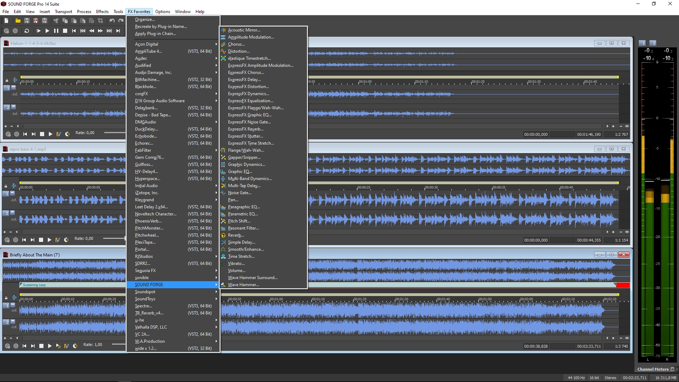Image resolution: width=679 pixels, height=382 pixels.
Task: Toggle meter channel 1 button above Channel Meters
Action: [x=643, y=43]
